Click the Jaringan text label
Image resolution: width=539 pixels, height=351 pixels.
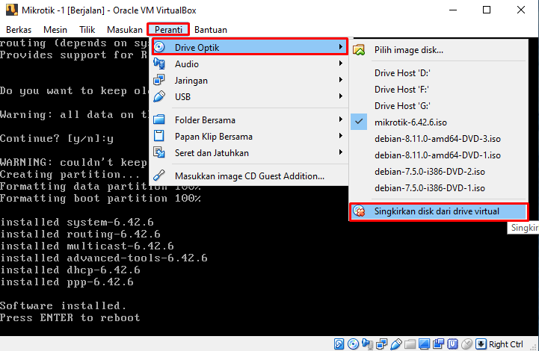191,81
